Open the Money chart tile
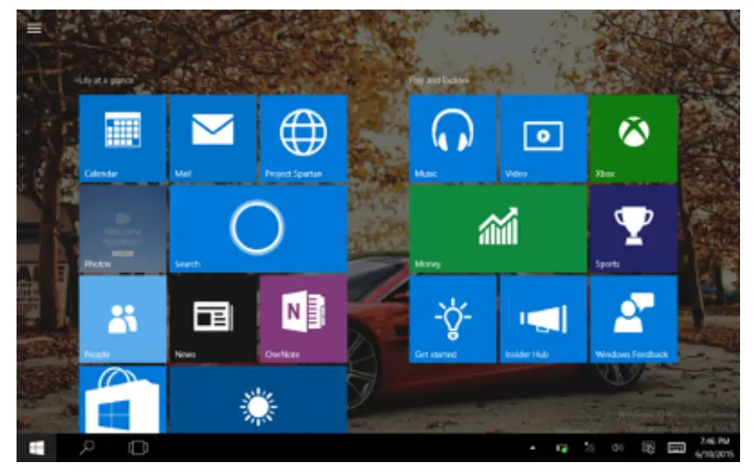 click(x=498, y=229)
